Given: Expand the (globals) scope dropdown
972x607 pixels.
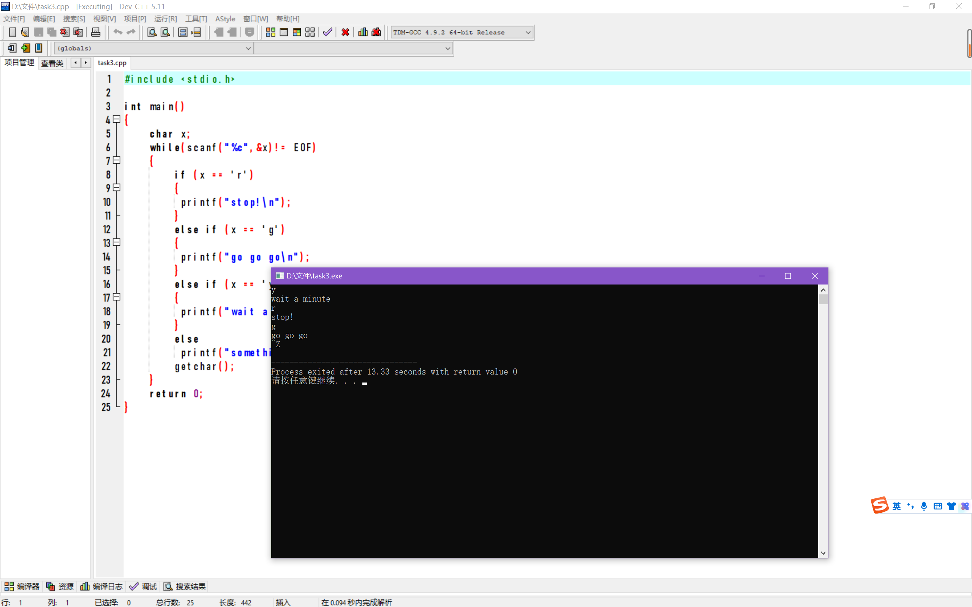Looking at the screenshot, I should coord(248,49).
